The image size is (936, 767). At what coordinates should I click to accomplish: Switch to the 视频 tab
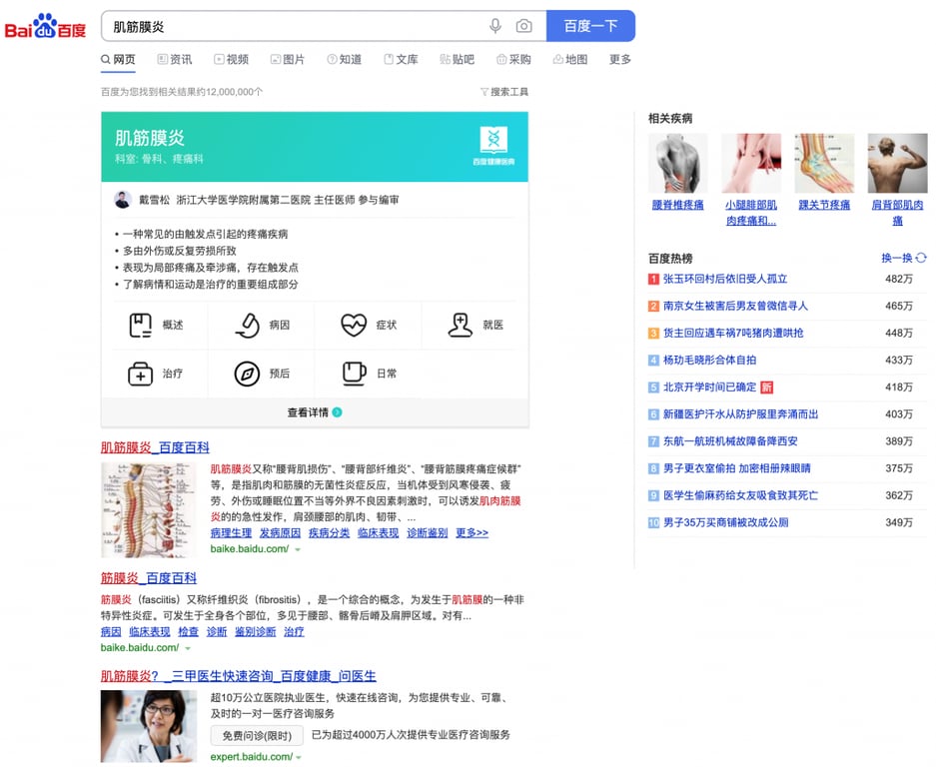(x=230, y=60)
